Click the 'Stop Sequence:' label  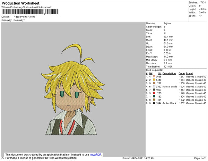coord(154,70)
